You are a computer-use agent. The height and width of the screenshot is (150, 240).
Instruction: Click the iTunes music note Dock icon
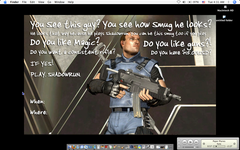coord(86,147)
